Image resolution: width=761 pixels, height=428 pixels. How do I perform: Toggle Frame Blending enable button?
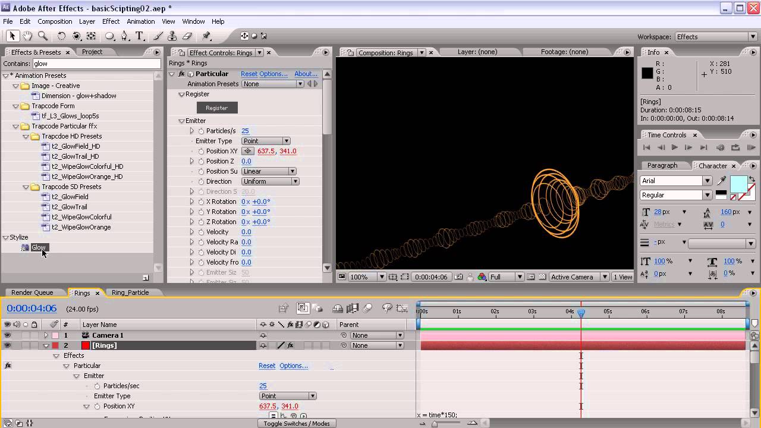pos(353,308)
